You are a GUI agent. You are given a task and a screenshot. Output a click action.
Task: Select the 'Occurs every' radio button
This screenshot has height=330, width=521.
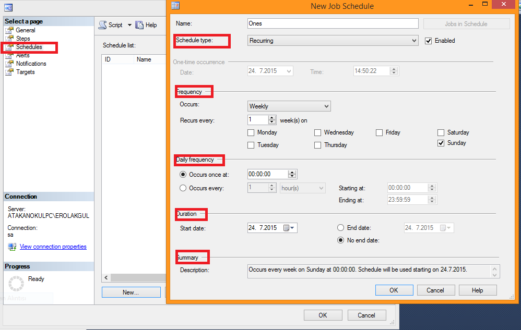coord(183,188)
